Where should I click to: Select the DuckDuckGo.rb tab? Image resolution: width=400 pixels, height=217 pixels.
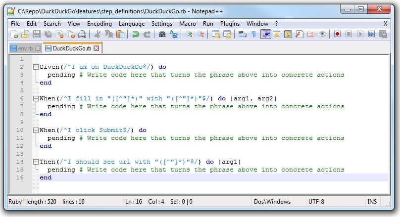(72, 48)
